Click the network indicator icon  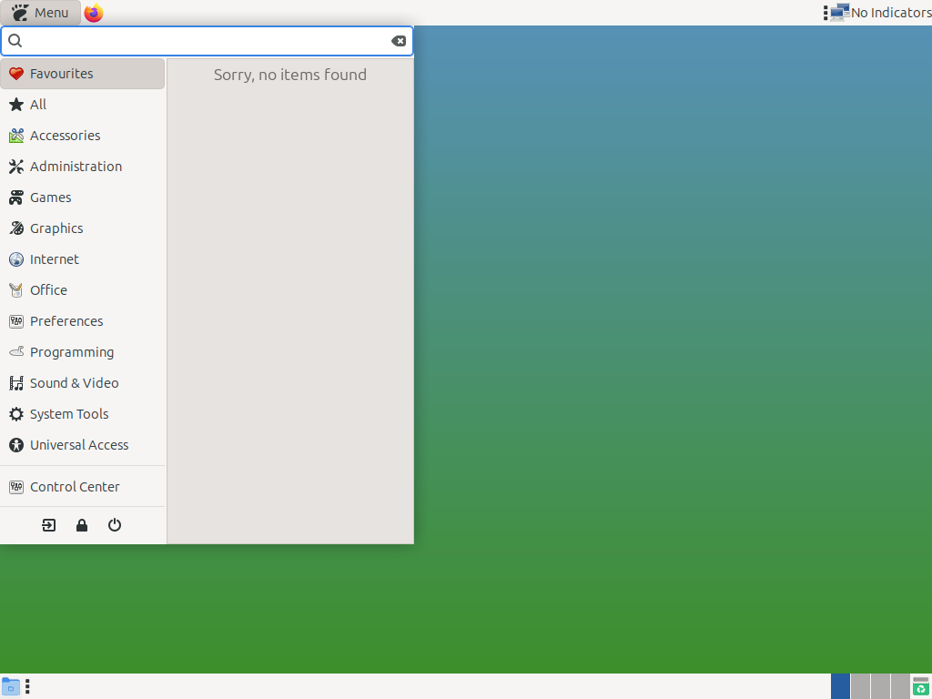[836, 13]
